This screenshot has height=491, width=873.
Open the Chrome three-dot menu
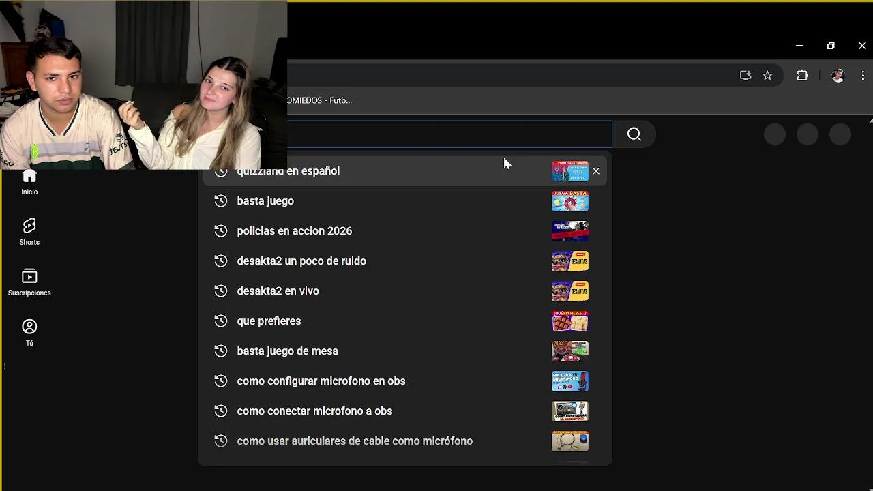[x=863, y=76]
